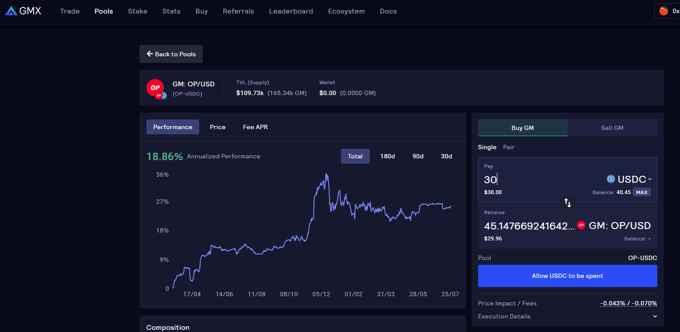
Task: Switch chart to Fee APR tab
Action: 255,127
